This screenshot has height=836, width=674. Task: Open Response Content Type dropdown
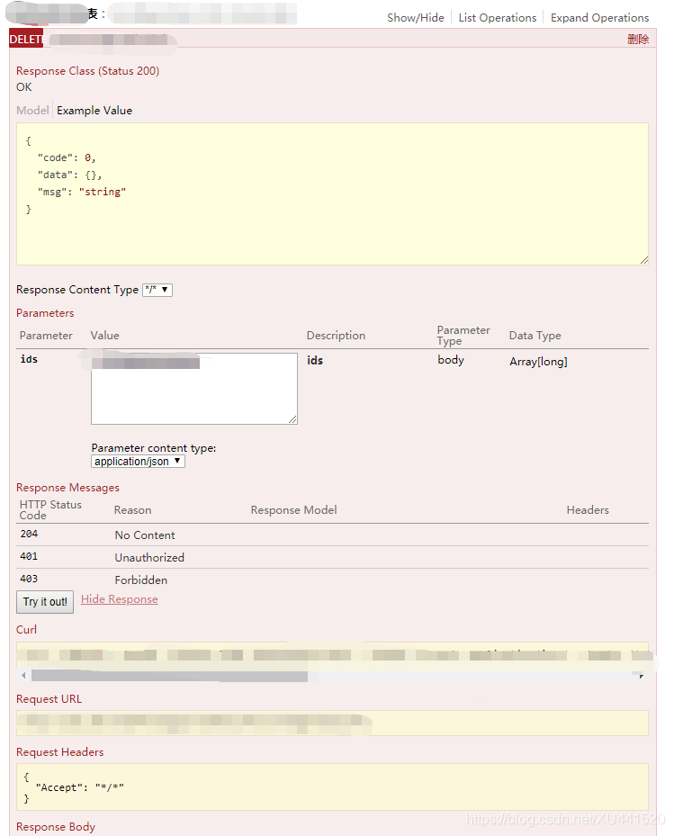[157, 290]
